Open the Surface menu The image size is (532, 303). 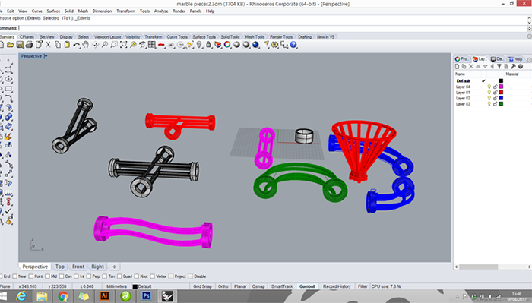53,11
